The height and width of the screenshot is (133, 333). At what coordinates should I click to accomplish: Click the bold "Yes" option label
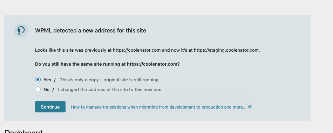pos(47,80)
